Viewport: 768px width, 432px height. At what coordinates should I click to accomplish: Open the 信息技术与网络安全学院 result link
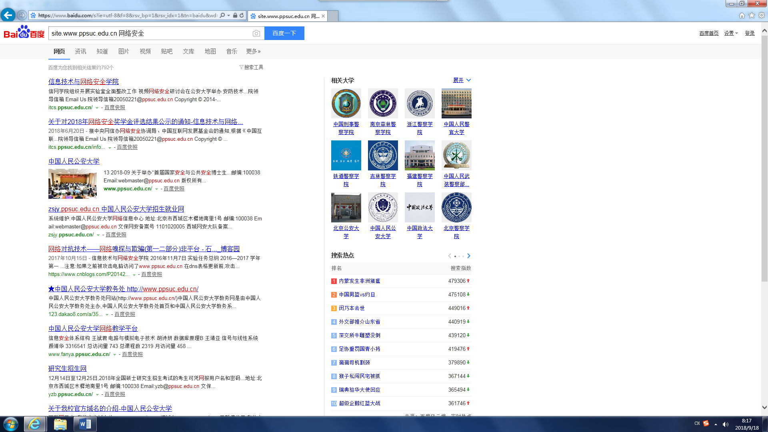click(83, 82)
